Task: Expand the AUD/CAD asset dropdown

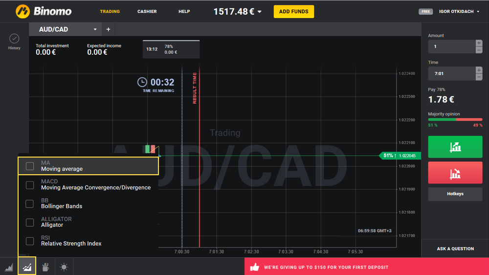Action: [95, 29]
